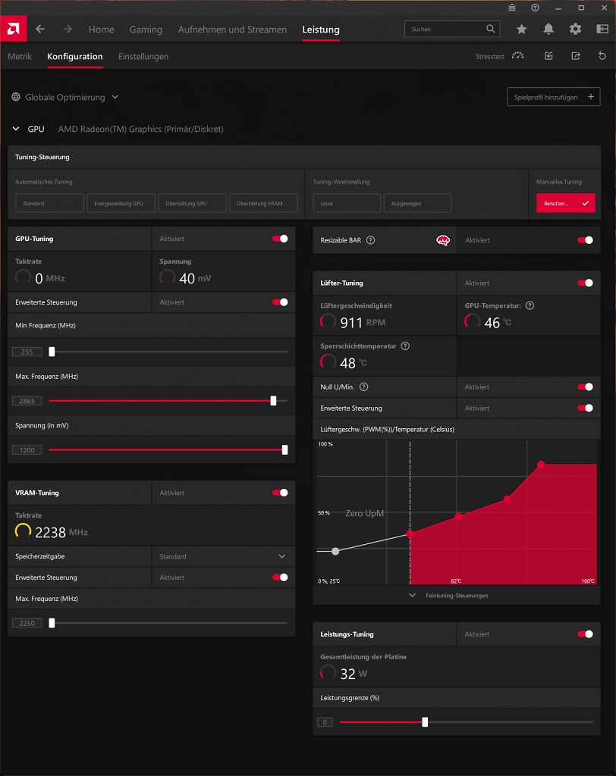
Task: Select Übertaktung GPU preset
Action: [192, 203]
